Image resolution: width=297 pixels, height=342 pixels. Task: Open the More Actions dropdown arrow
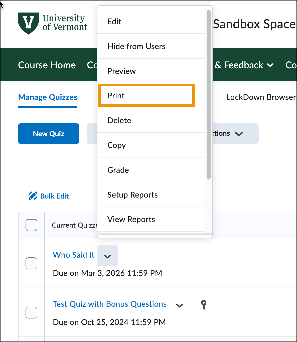coord(239,134)
